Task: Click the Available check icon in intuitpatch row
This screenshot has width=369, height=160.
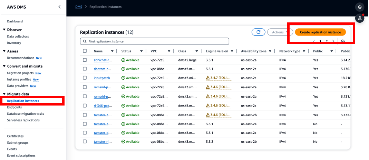Action: tap(123, 78)
